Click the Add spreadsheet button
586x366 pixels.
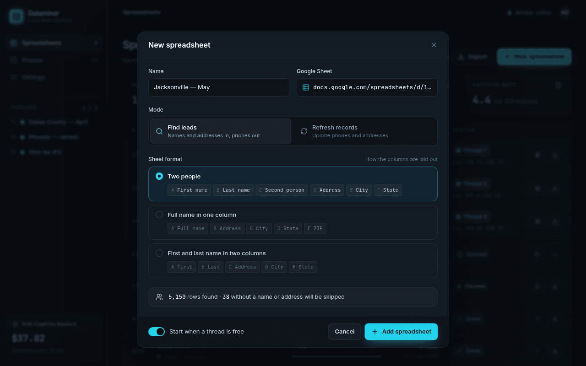401,332
